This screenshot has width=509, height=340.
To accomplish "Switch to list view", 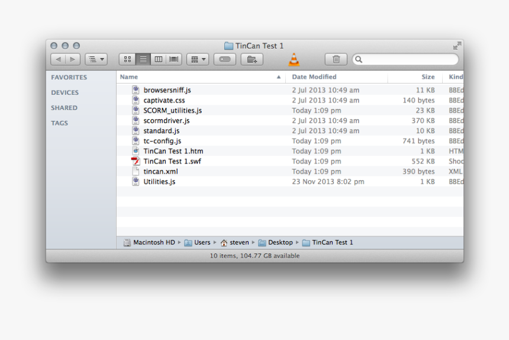I will pos(143,59).
